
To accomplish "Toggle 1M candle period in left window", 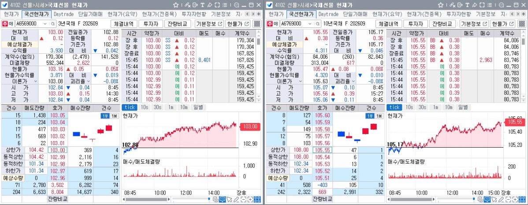I will 114,116.
